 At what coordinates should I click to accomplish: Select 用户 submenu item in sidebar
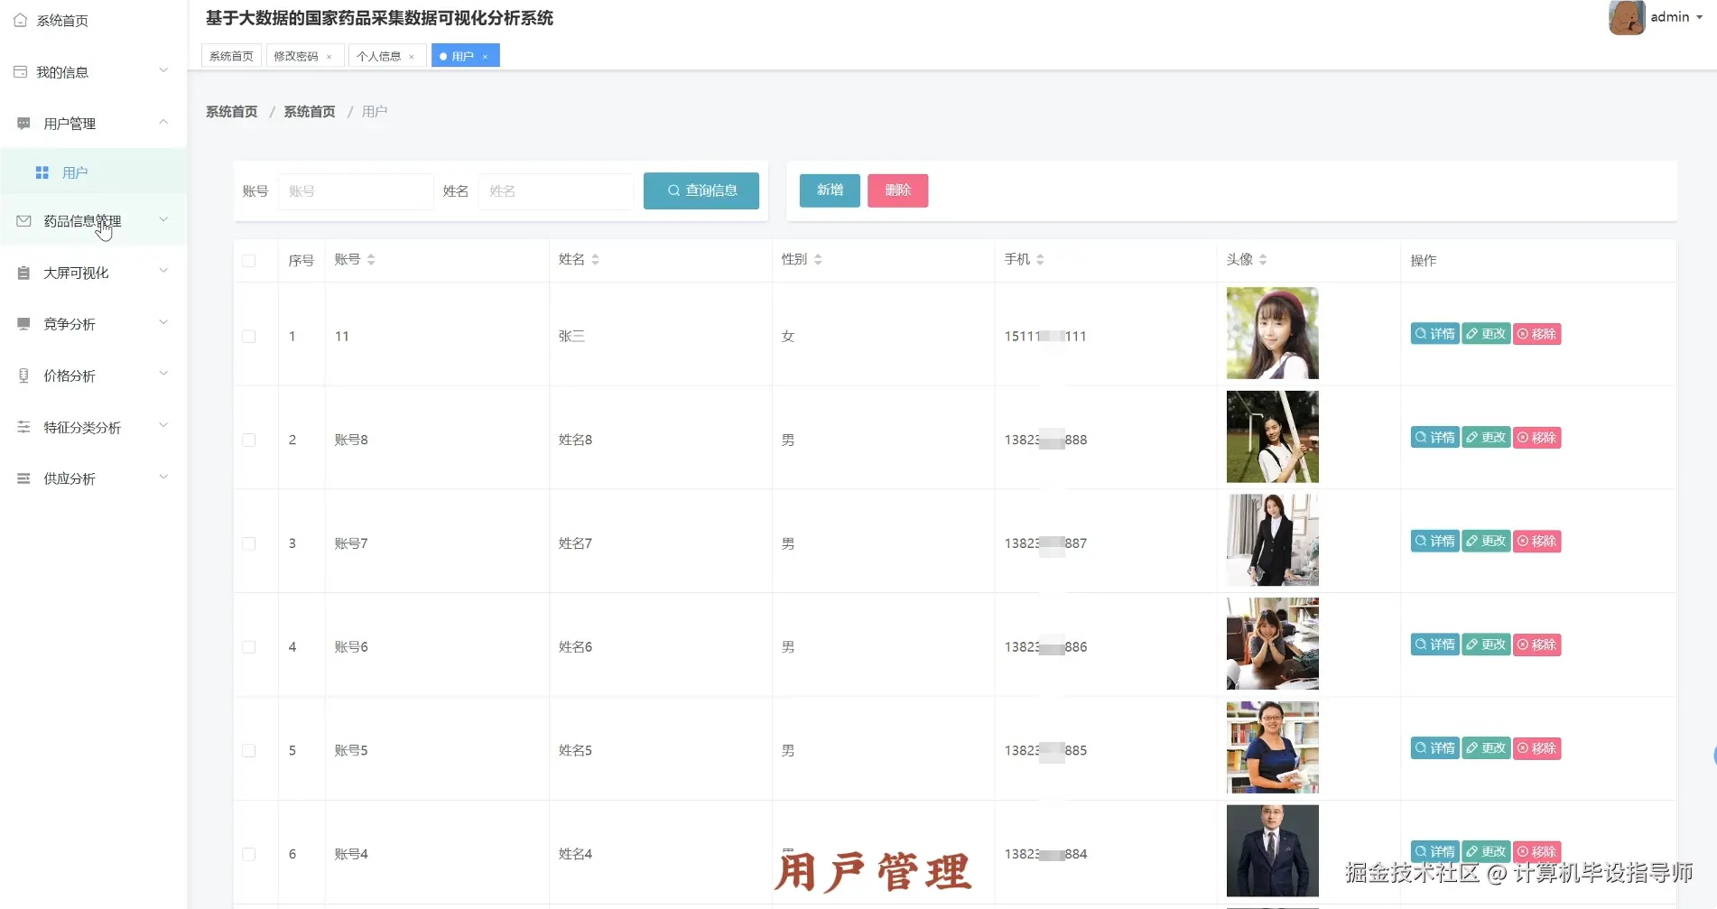click(93, 172)
